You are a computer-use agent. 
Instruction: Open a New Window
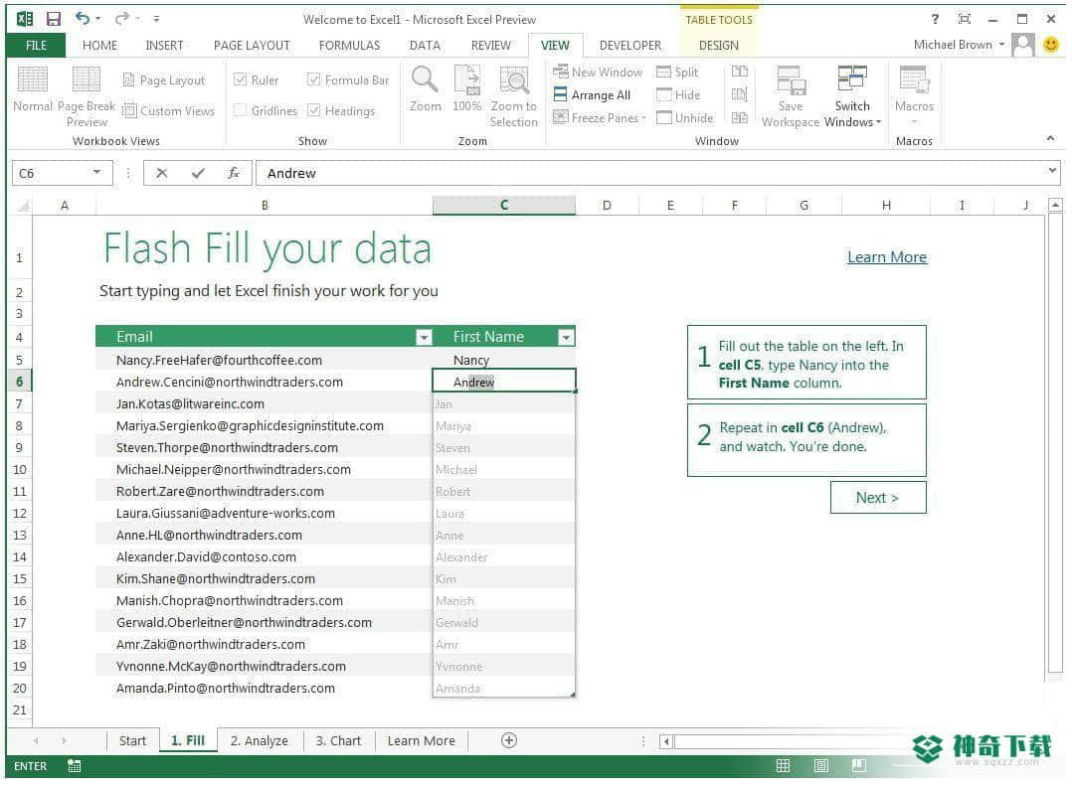click(x=599, y=72)
